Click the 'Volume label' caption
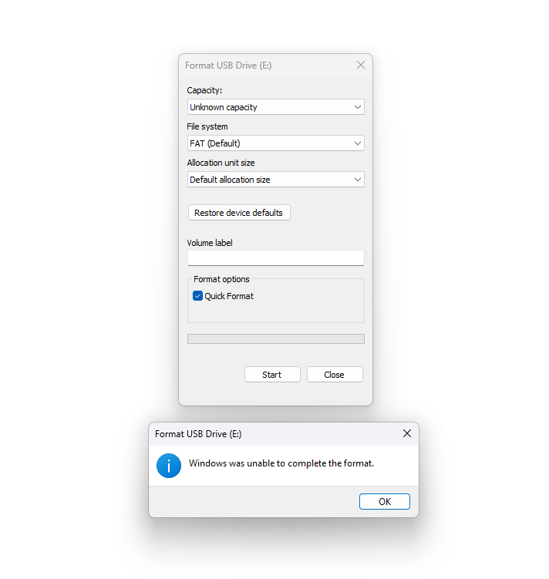 click(210, 243)
